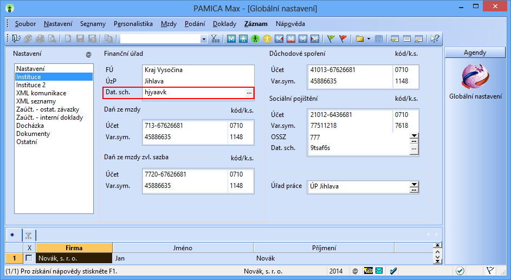Open the Soubor menu
Screen dimensions: 511x280
(25, 24)
